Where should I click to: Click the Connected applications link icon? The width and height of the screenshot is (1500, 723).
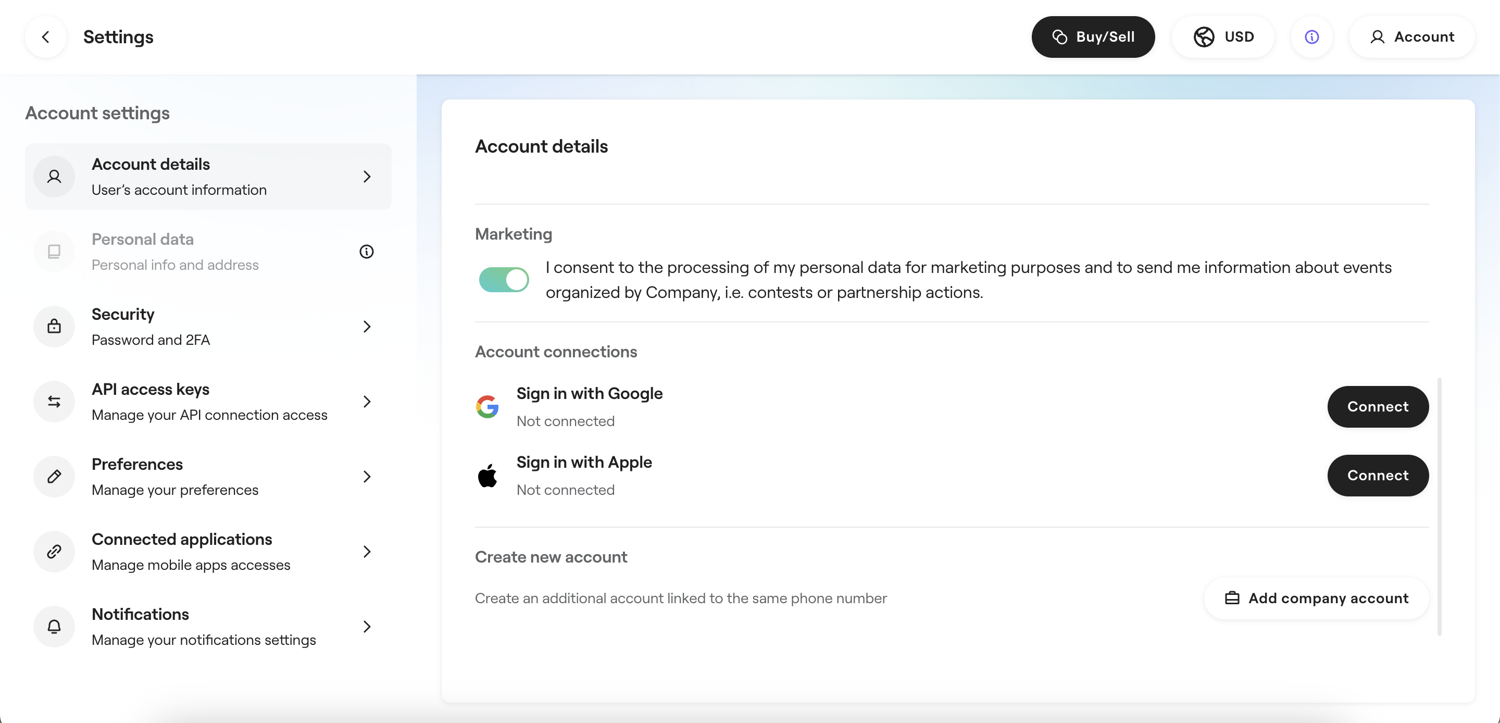tap(54, 551)
